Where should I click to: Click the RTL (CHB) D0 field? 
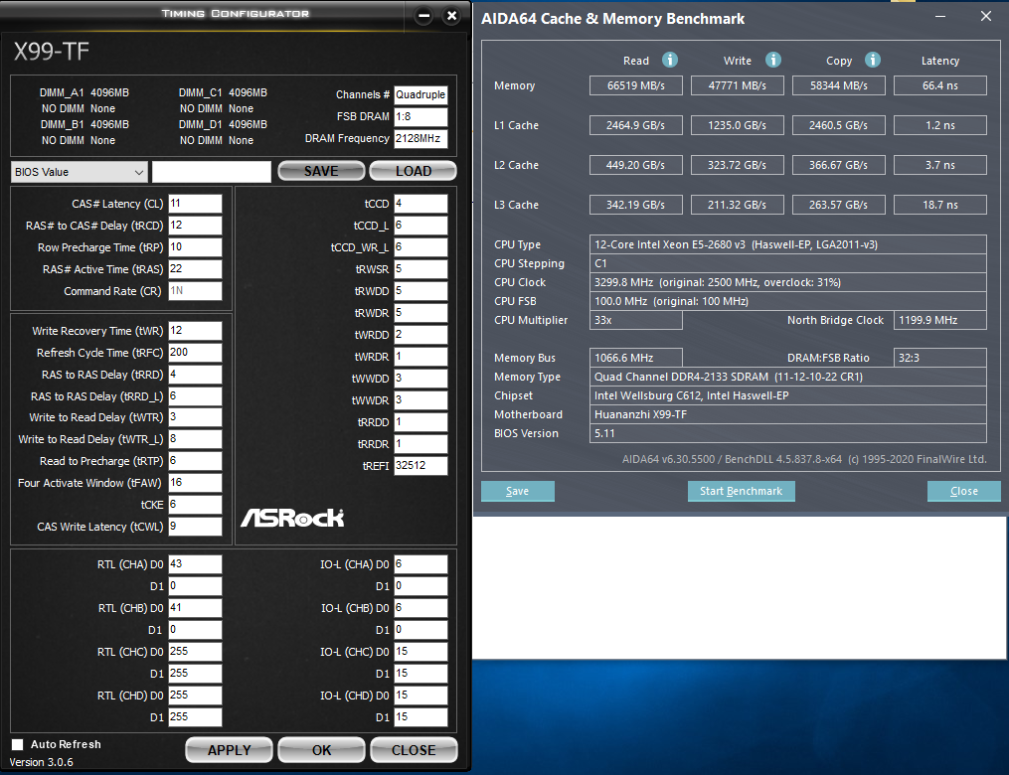(x=195, y=608)
